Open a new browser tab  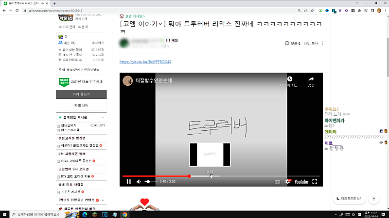click(x=54, y=3)
